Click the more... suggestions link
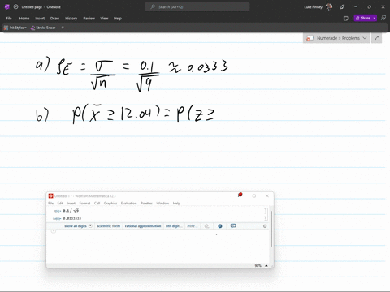Image resolution: width=390 pixels, height=292 pixels. 193,226
